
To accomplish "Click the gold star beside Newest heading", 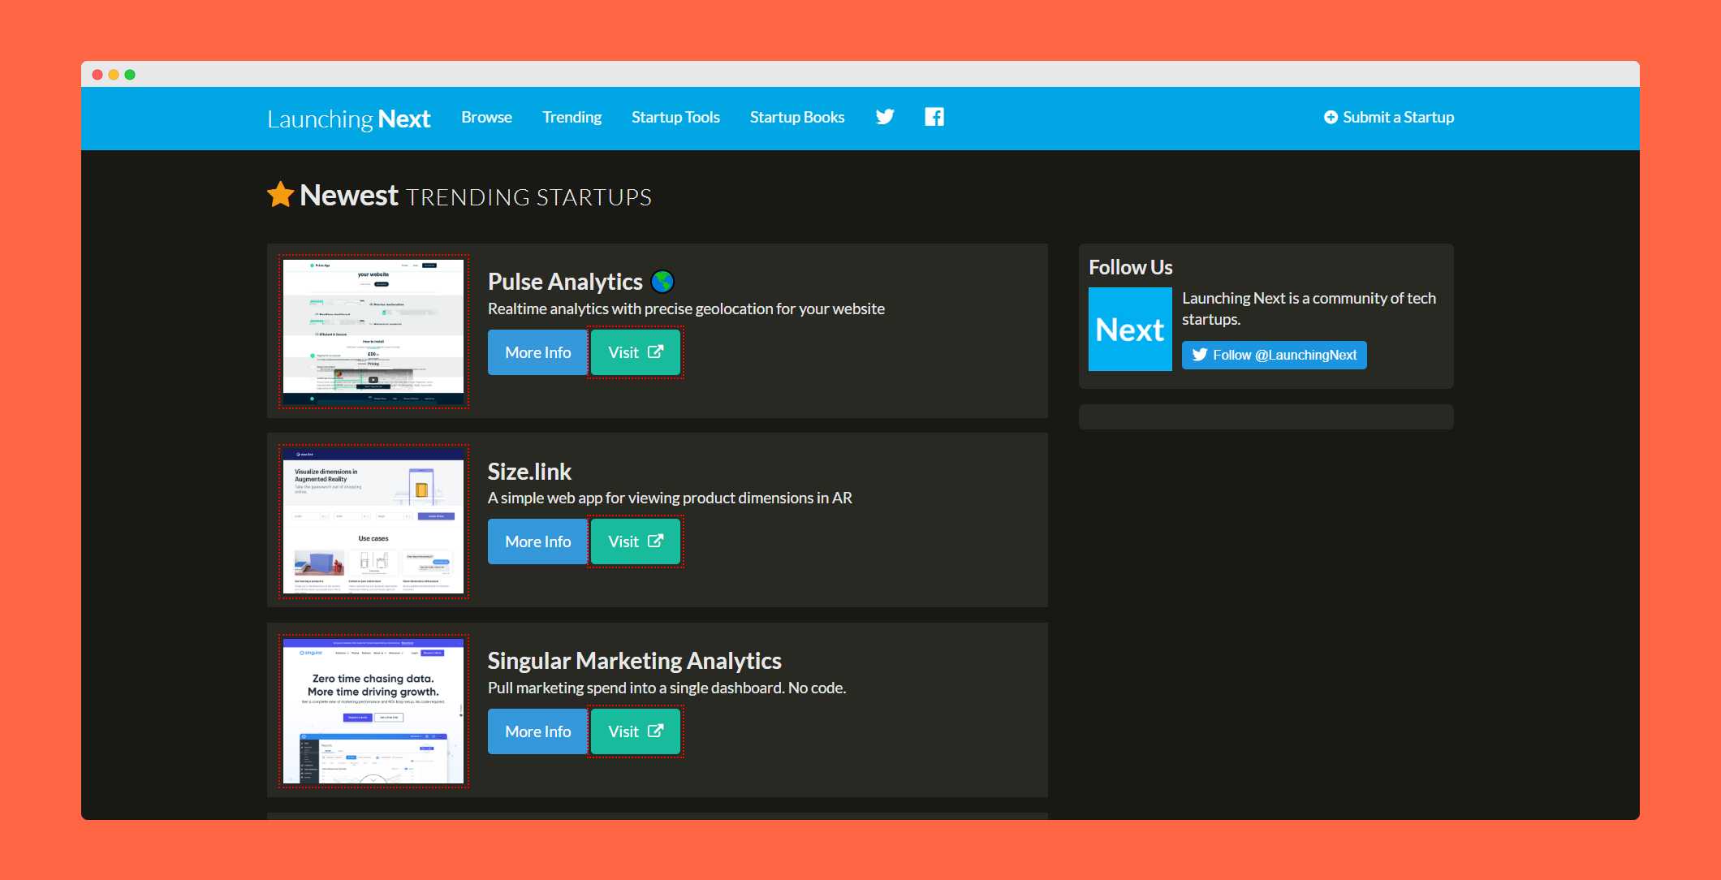I will click(x=281, y=195).
